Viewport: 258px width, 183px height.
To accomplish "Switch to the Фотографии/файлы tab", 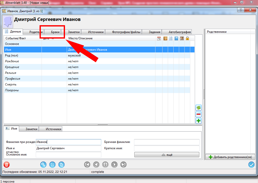I will click(123, 32).
